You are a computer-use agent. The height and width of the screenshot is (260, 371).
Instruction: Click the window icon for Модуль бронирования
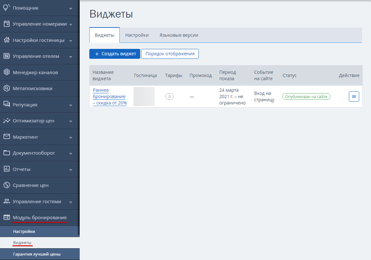7,217
